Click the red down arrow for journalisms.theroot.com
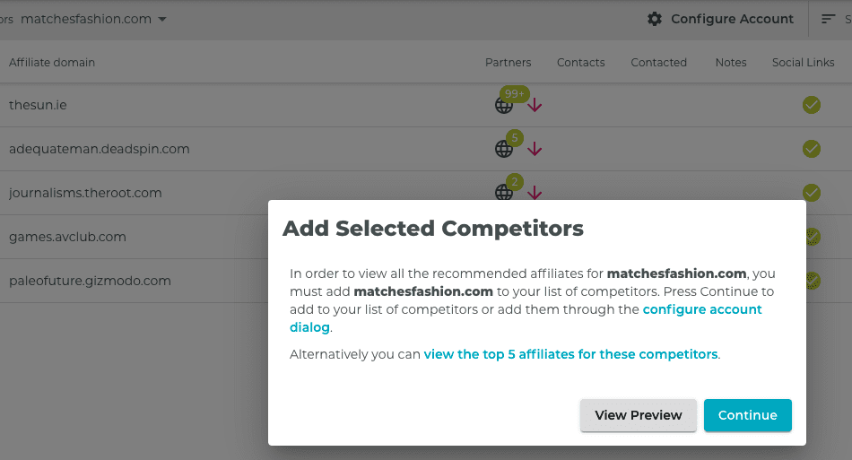The image size is (852, 460). coord(535,192)
